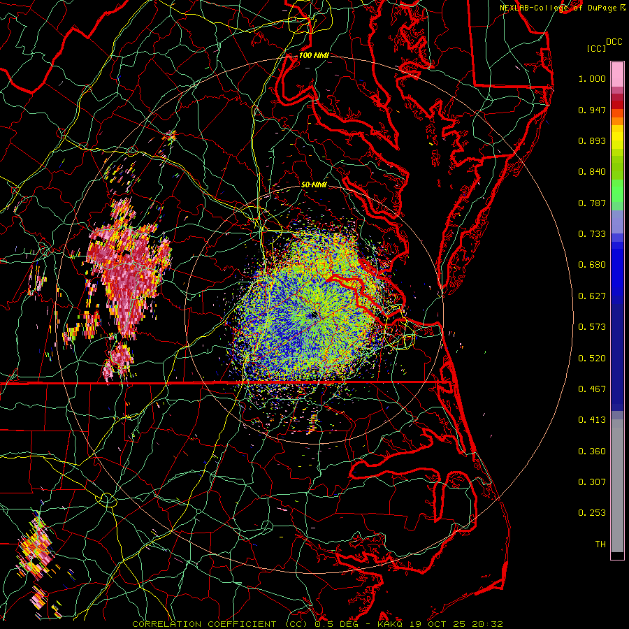The width and height of the screenshot is (629, 629).
Task: Pick the light pink segment of color bar
Action: pos(617,75)
